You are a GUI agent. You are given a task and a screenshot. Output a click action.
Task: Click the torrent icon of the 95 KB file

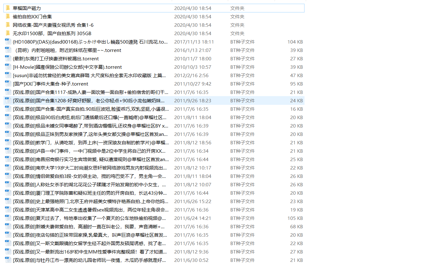tap(8, 84)
